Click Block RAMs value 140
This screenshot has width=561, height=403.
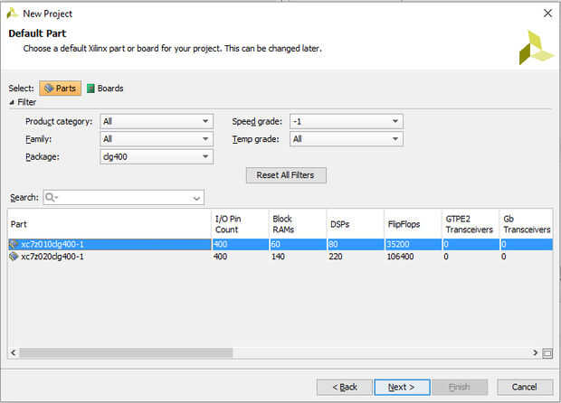(278, 257)
